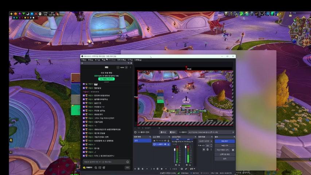Open the Docks menu in OBS

pyautogui.click(x=104, y=60)
